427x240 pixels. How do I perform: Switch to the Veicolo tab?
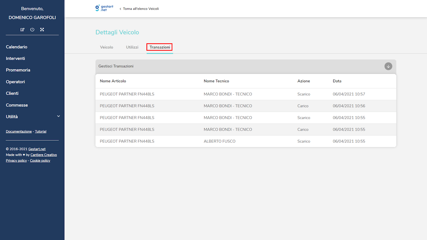106,47
